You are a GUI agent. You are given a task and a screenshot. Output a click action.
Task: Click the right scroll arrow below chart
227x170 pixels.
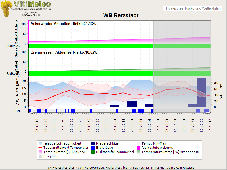pos(209,113)
